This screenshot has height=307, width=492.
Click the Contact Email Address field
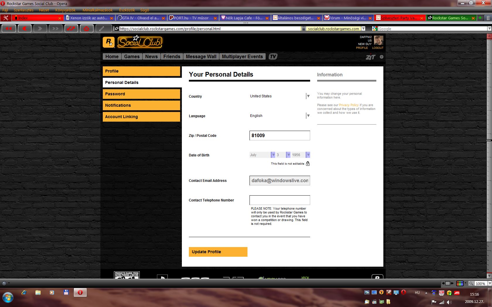[280, 180]
